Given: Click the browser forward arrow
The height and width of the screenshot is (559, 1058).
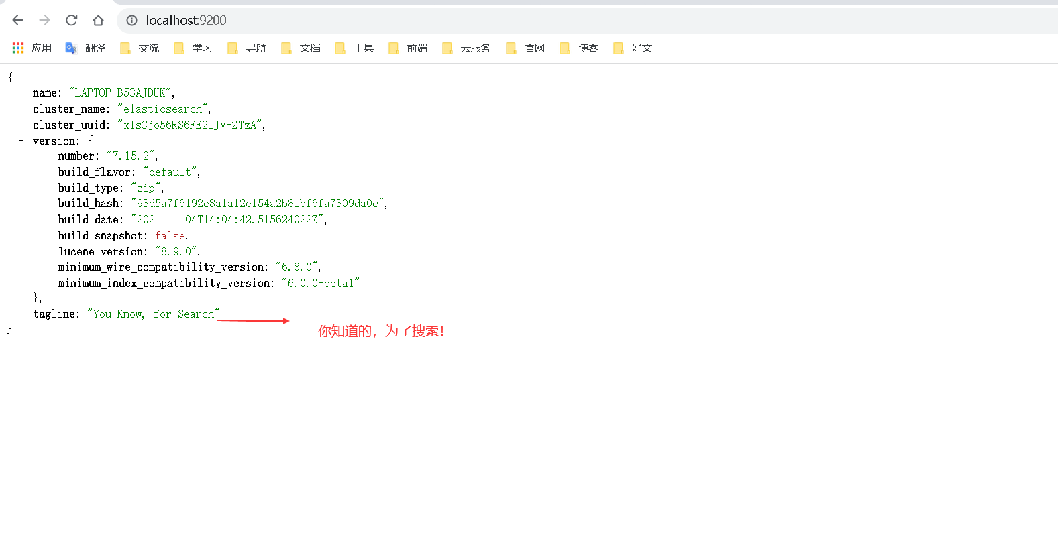Looking at the screenshot, I should [x=45, y=20].
